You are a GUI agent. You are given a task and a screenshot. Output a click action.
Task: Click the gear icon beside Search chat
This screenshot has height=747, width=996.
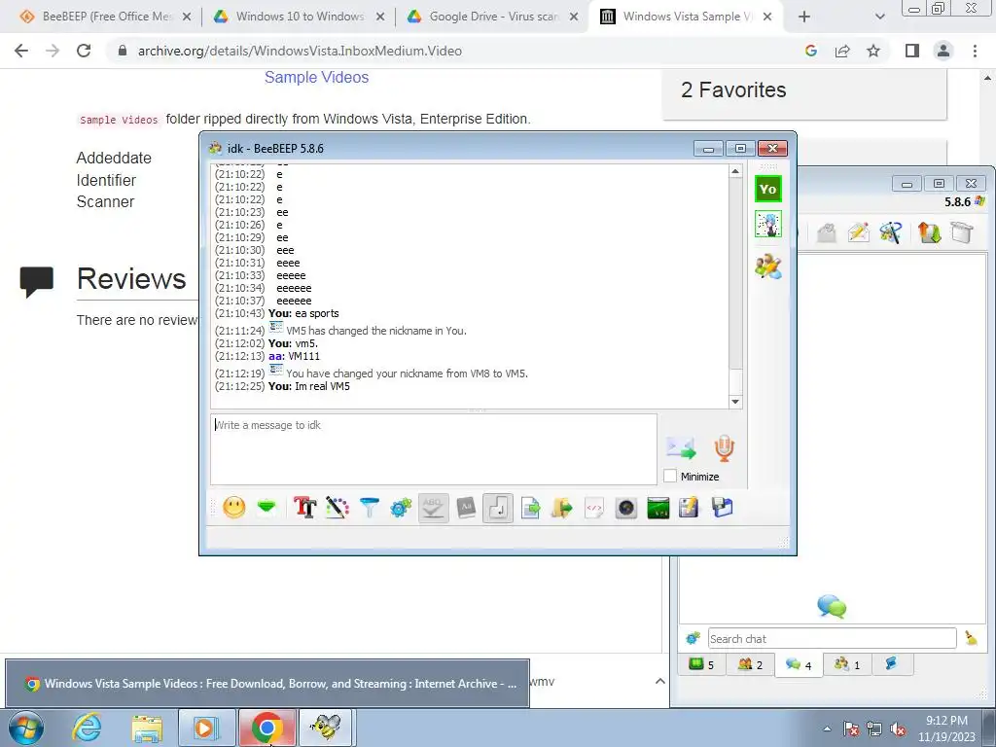693,638
